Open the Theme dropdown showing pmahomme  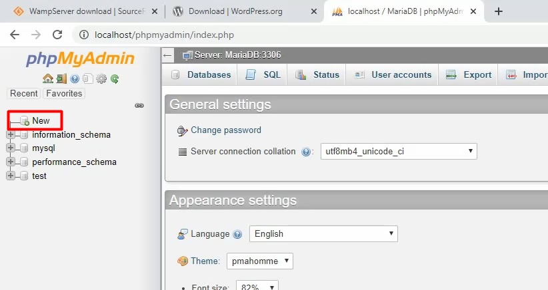[x=260, y=261]
